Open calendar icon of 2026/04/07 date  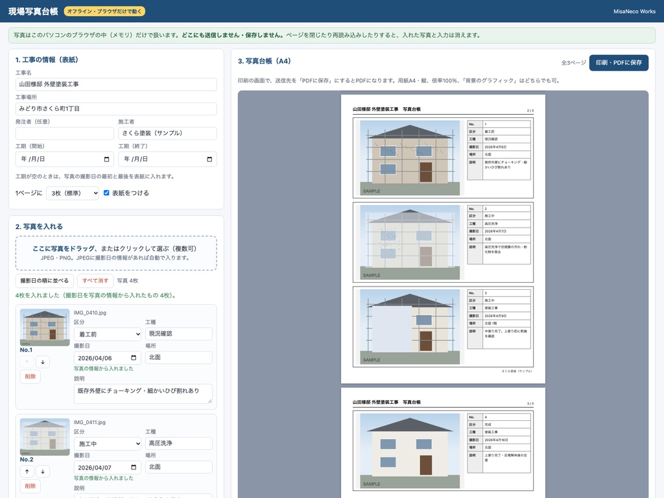click(x=134, y=467)
